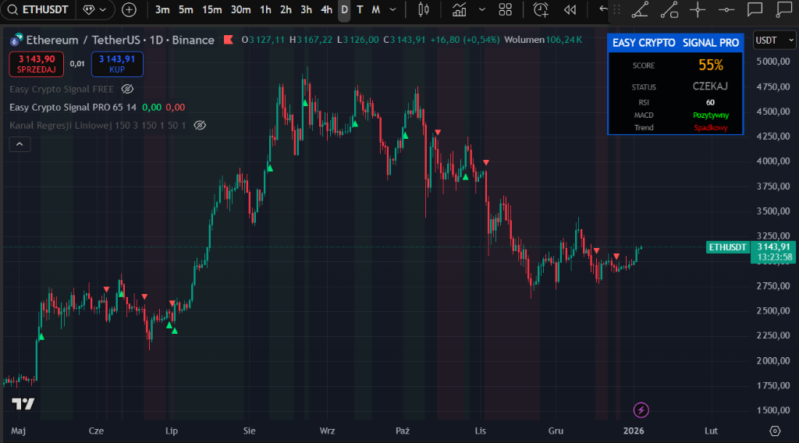
Task: Start bar replay with the rewind icon
Action: 570,9
